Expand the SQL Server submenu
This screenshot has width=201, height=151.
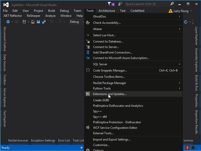180,64
